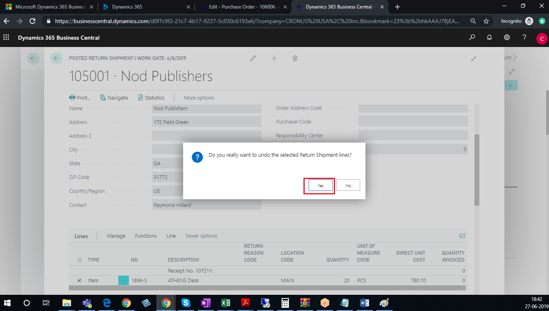The height and width of the screenshot is (311, 549).
Task: Confirm undo by clicking Yes
Action: click(x=320, y=185)
